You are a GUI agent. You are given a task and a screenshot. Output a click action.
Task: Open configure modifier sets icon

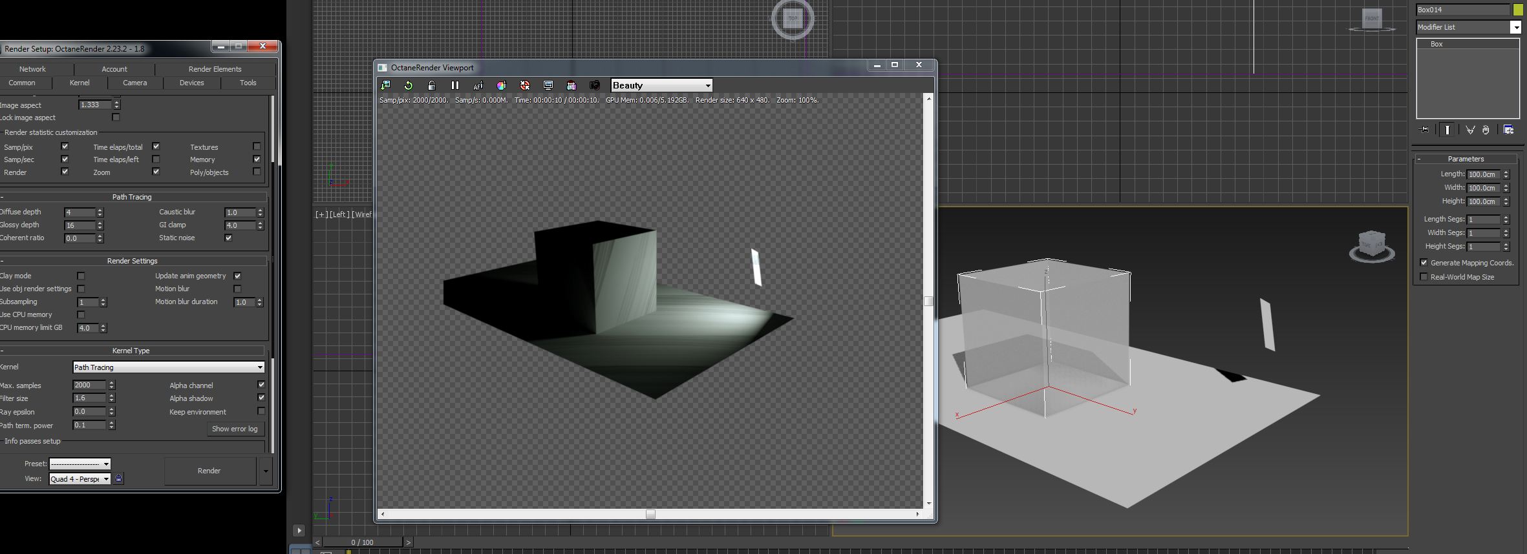(1508, 130)
